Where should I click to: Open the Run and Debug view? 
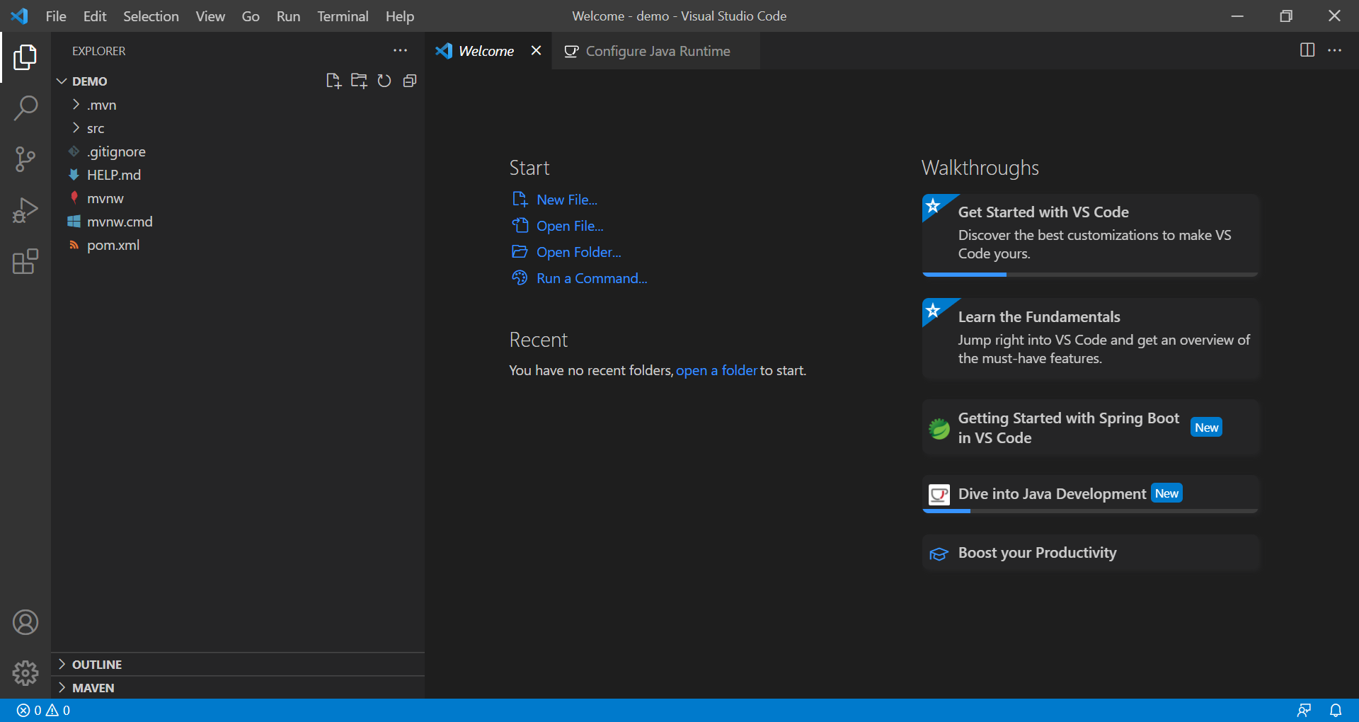[25, 210]
